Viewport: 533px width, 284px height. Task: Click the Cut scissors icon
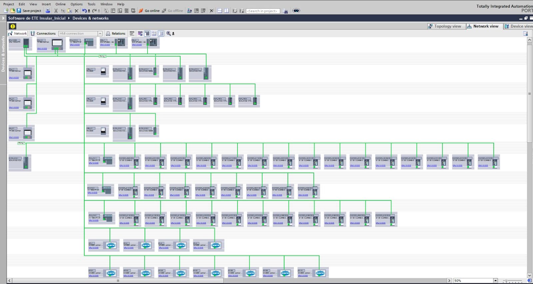point(56,11)
